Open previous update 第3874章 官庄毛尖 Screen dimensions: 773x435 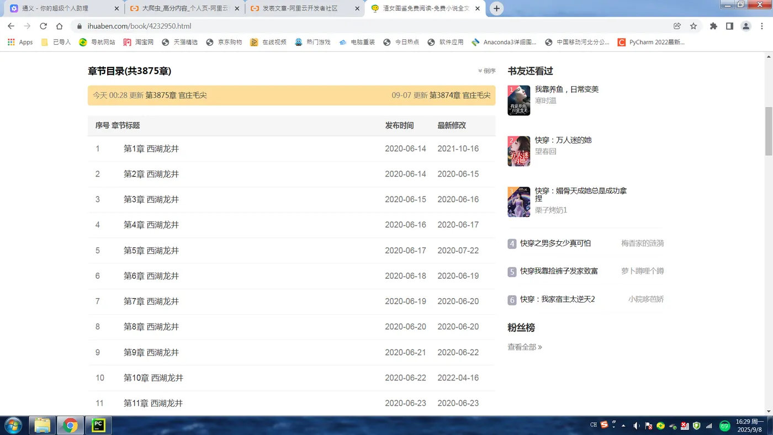(x=460, y=95)
